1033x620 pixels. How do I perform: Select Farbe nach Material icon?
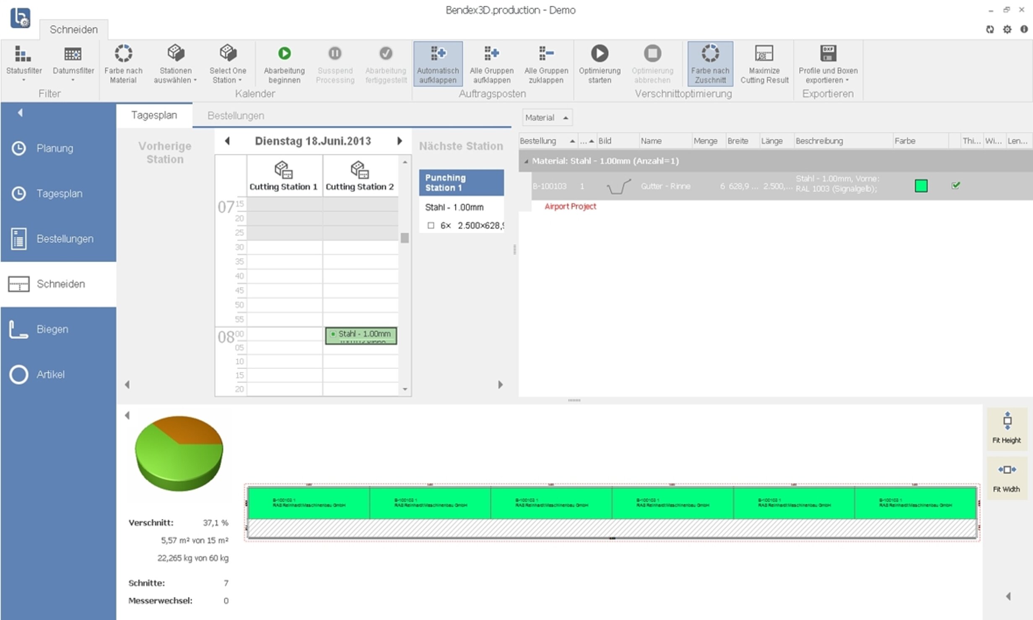coord(123,54)
